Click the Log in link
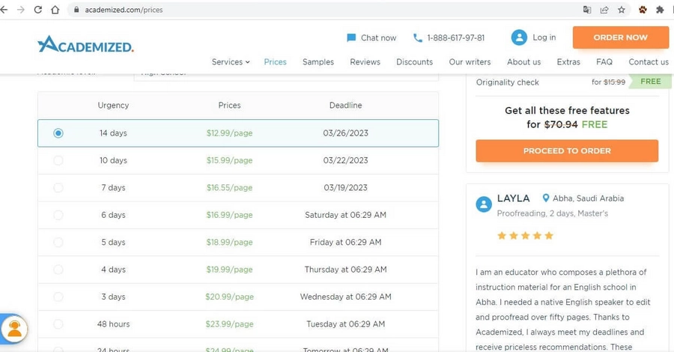 point(533,37)
